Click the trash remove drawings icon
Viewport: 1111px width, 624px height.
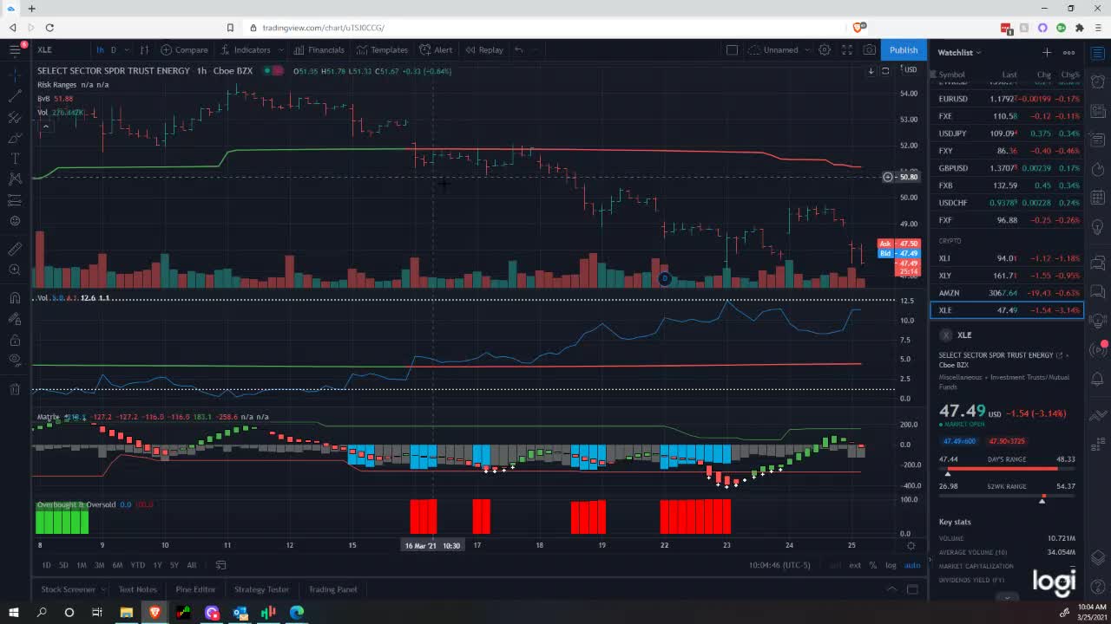[x=15, y=389]
